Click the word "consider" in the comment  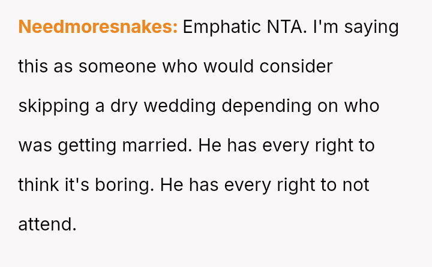pyautogui.click(x=296, y=66)
